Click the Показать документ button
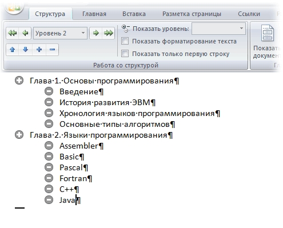This screenshot has width=283, height=228. [x=267, y=42]
